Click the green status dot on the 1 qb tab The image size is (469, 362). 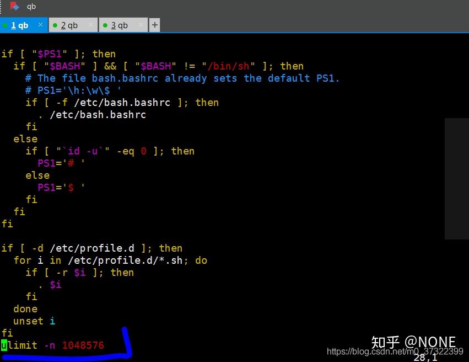(x=5, y=25)
